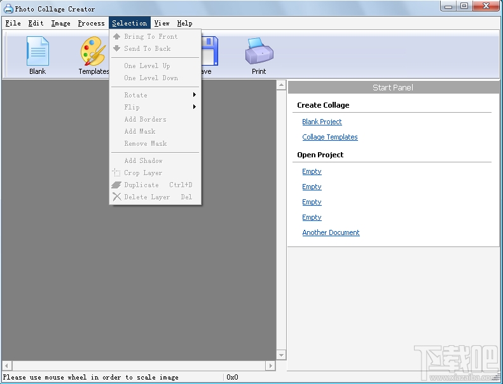Click the Crop Layer icon
Viewport: 503px width, 384px height.
(116, 173)
